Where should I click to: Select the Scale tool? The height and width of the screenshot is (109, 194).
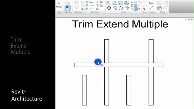click(x=135, y=5)
